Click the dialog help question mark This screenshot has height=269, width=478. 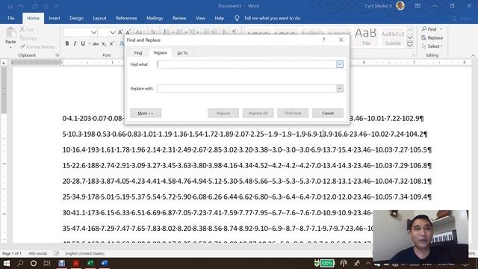pyautogui.click(x=323, y=40)
